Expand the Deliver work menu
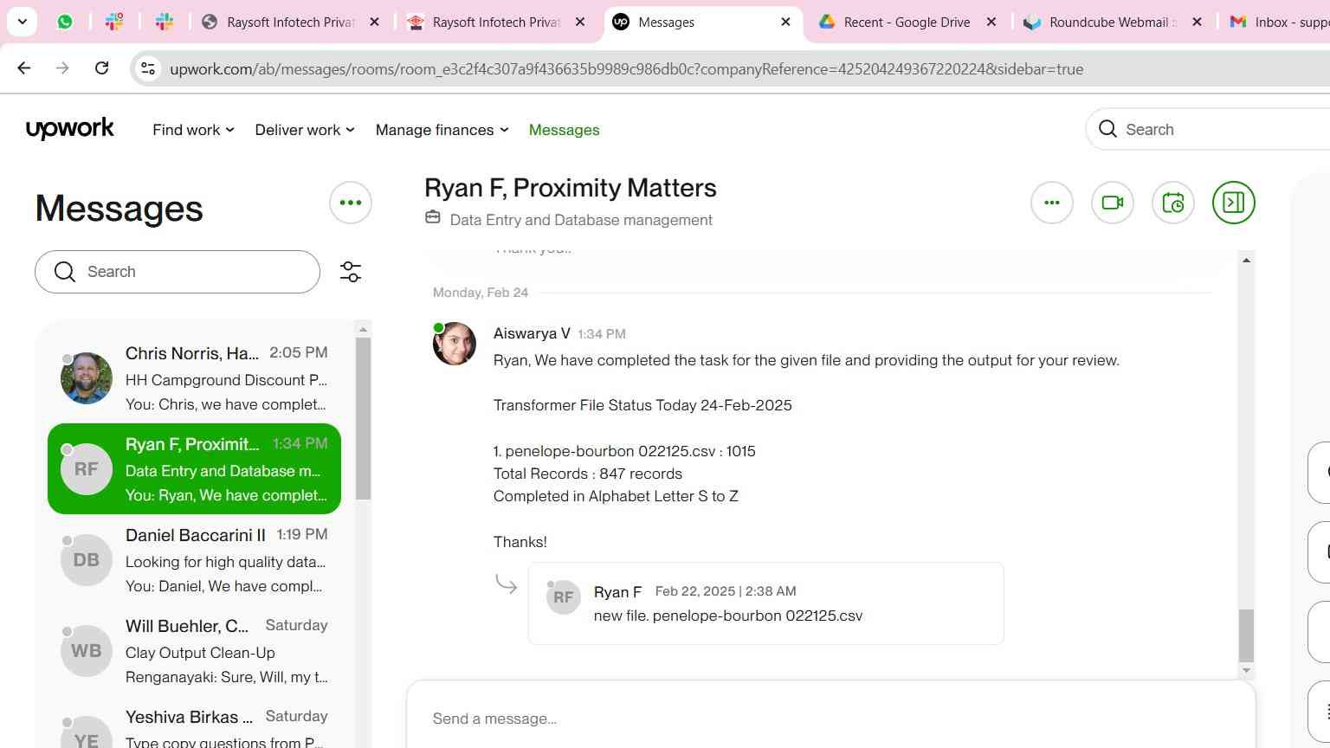 click(305, 130)
